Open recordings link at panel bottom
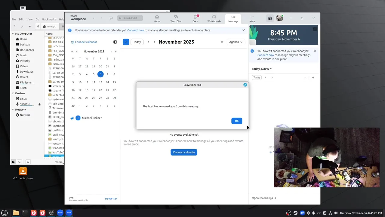 click(x=264, y=198)
